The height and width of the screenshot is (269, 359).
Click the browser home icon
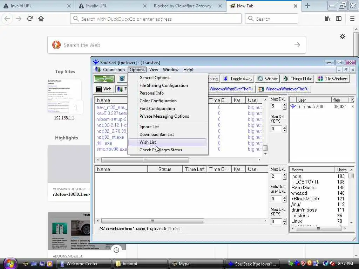41,19
